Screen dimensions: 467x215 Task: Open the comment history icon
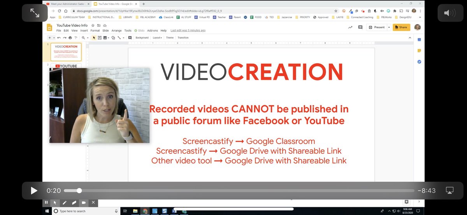[360, 27]
